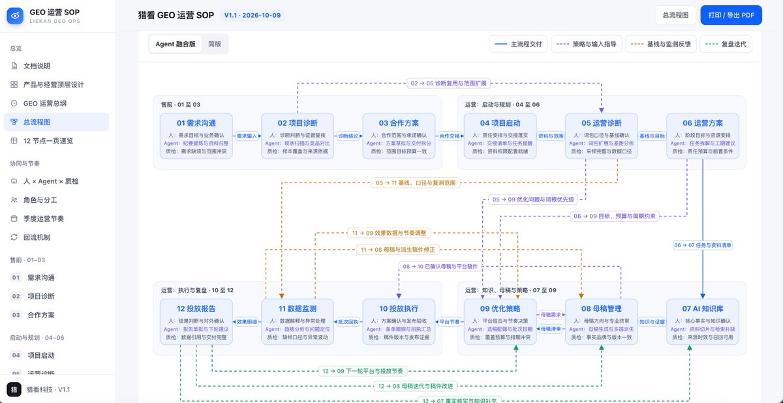Image resolution: width=783 pixels, height=403 pixels.
Task: Select the 09 优化策略 node card
Action: 500,321
